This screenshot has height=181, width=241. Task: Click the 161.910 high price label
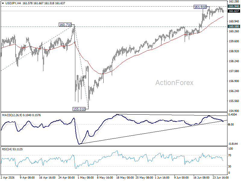[200, 7]
